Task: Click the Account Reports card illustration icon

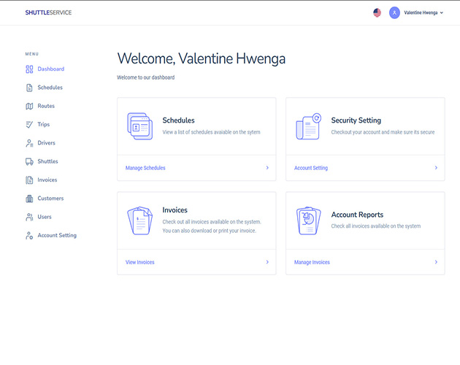Action: [x=308, y=220]
